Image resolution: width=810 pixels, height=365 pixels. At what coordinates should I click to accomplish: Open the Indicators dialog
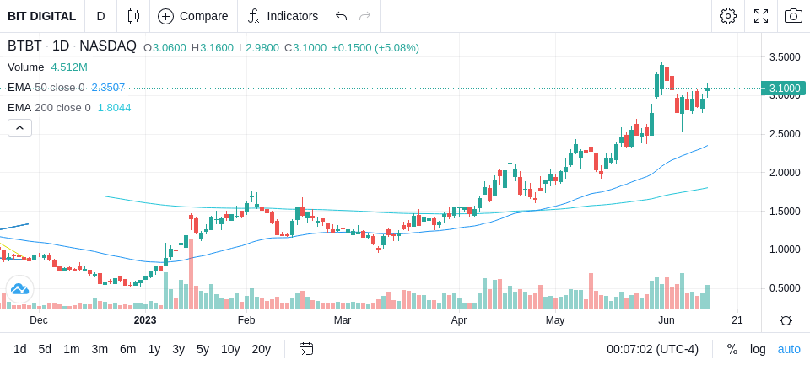[283, 16]
